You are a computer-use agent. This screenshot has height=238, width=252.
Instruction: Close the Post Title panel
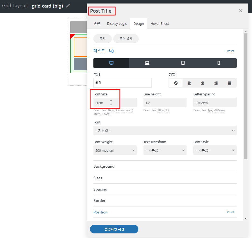pos(241,11)
